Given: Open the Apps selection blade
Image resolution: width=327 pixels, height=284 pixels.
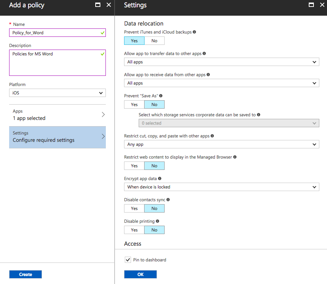Looking at the screenshot, I should (57, 115).
